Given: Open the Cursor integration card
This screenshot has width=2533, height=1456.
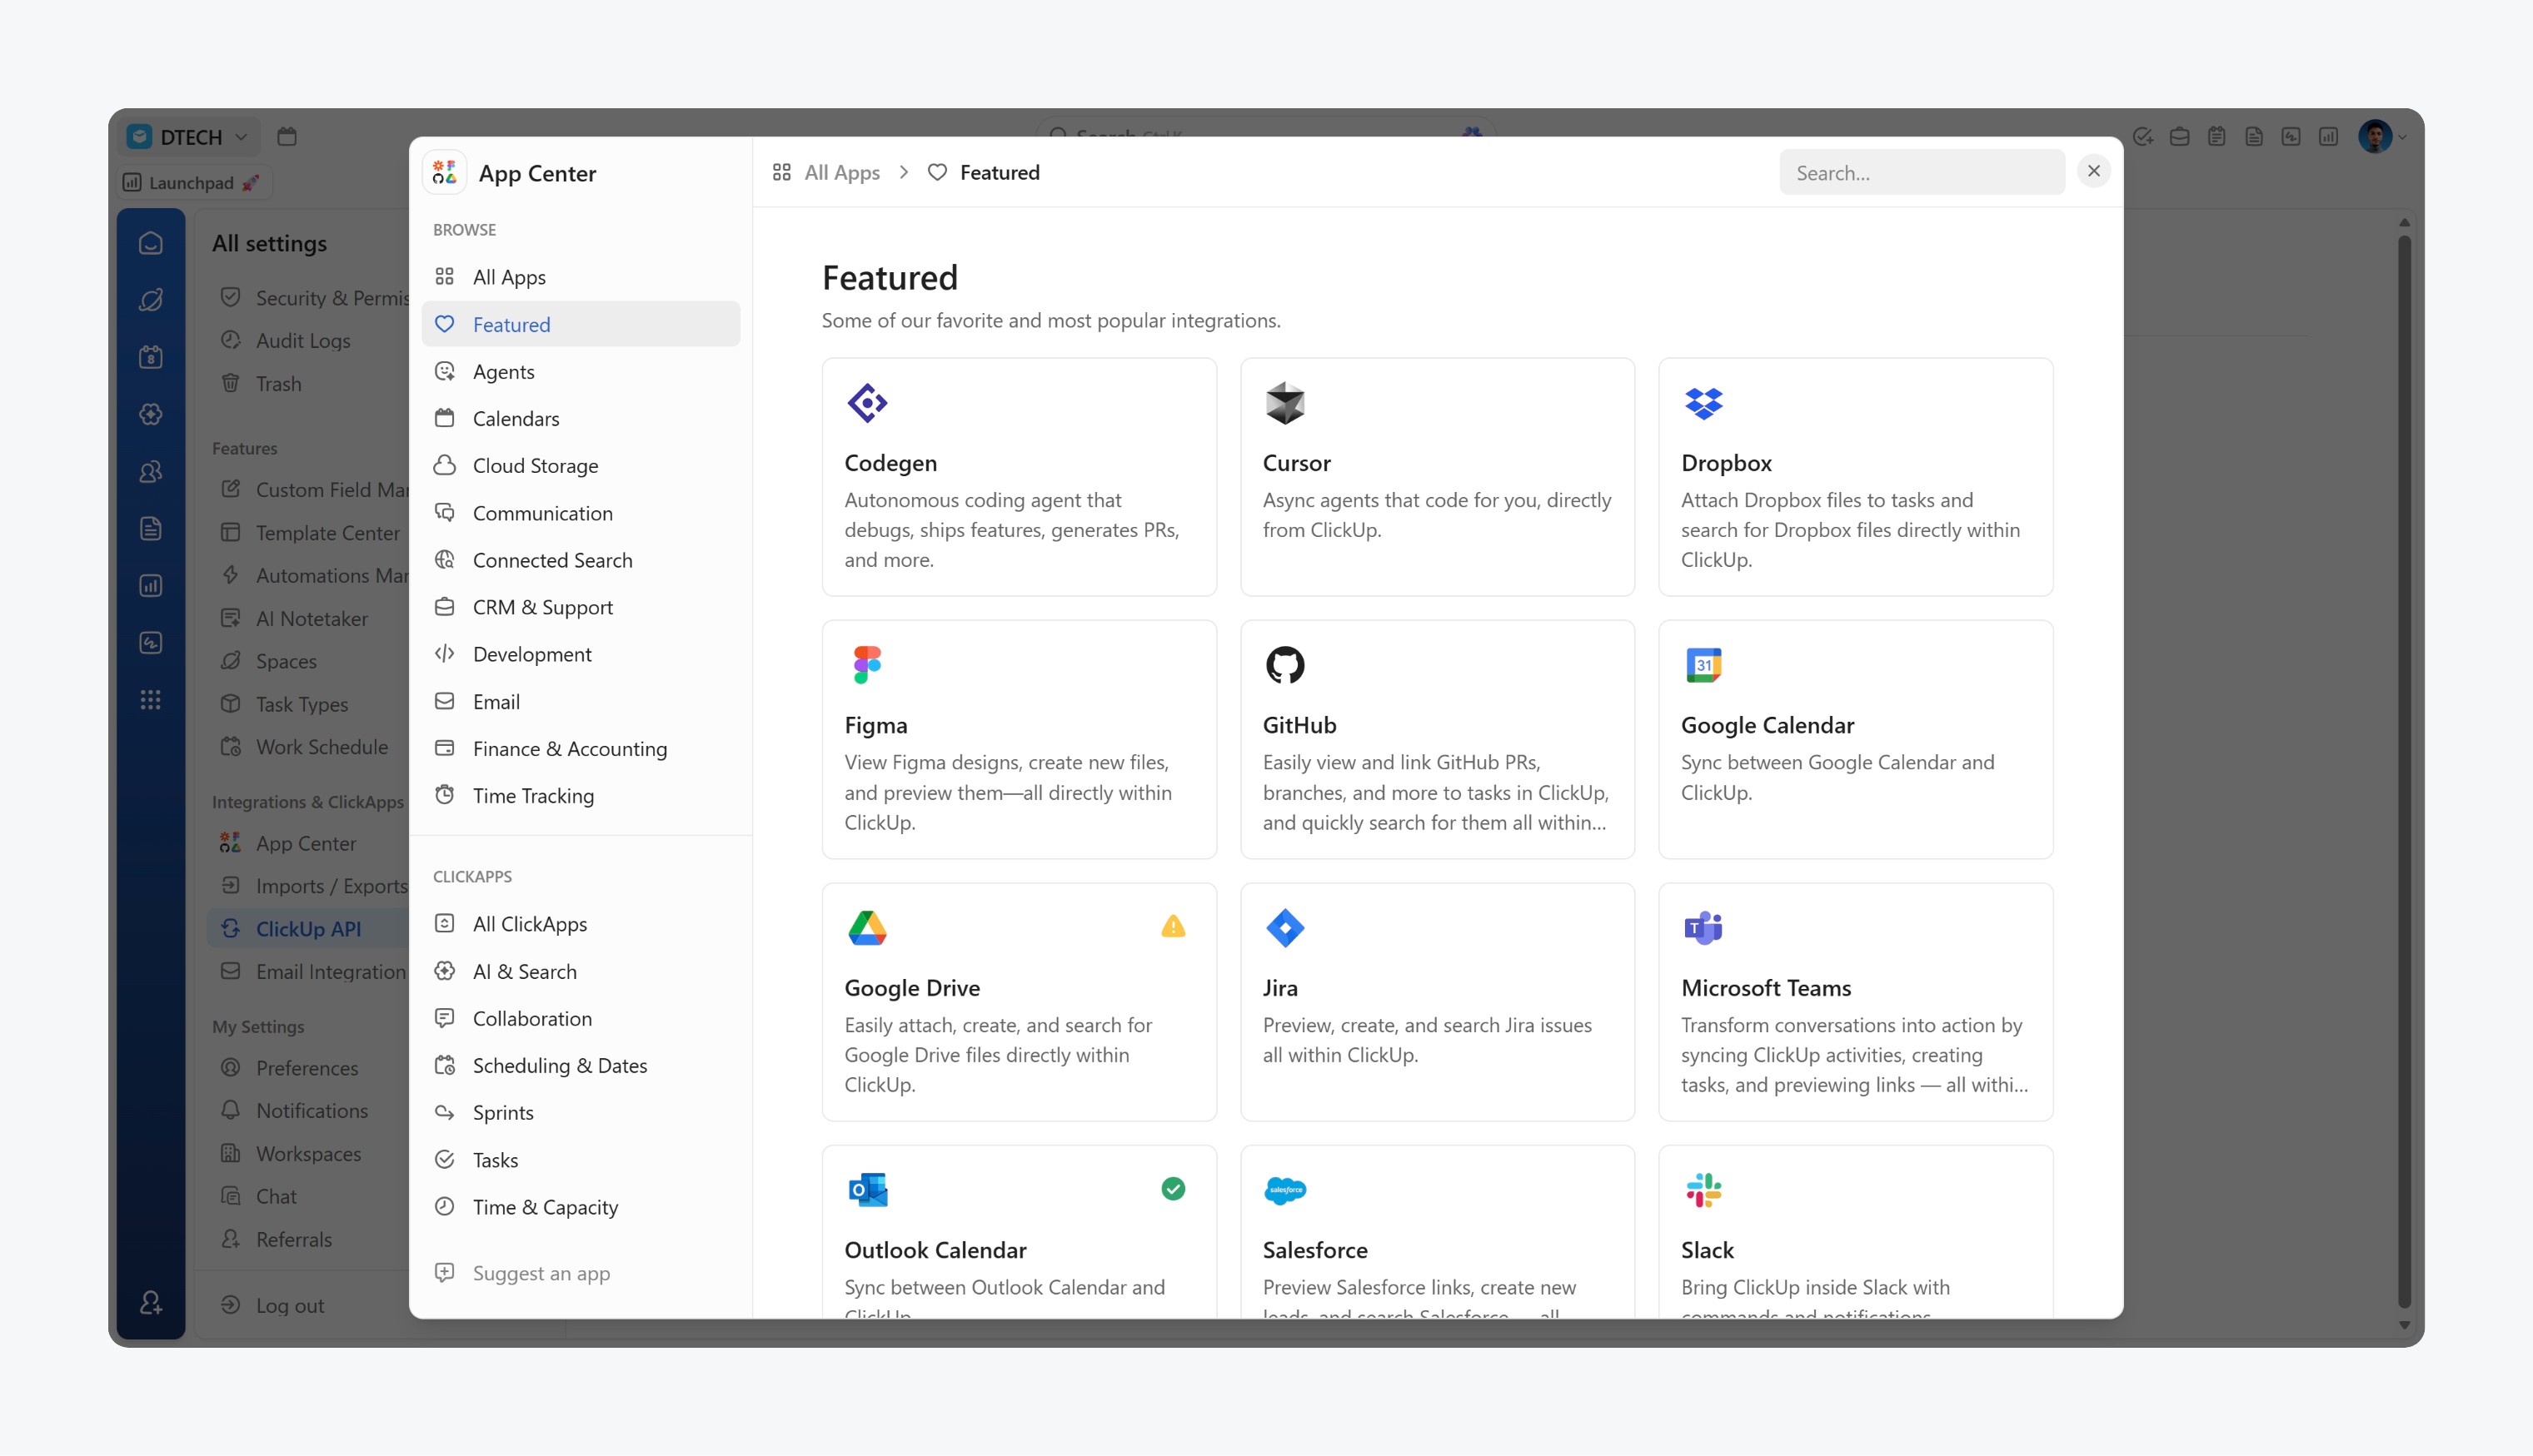Looking at the screenshot, I should (x=1437, y=477).
